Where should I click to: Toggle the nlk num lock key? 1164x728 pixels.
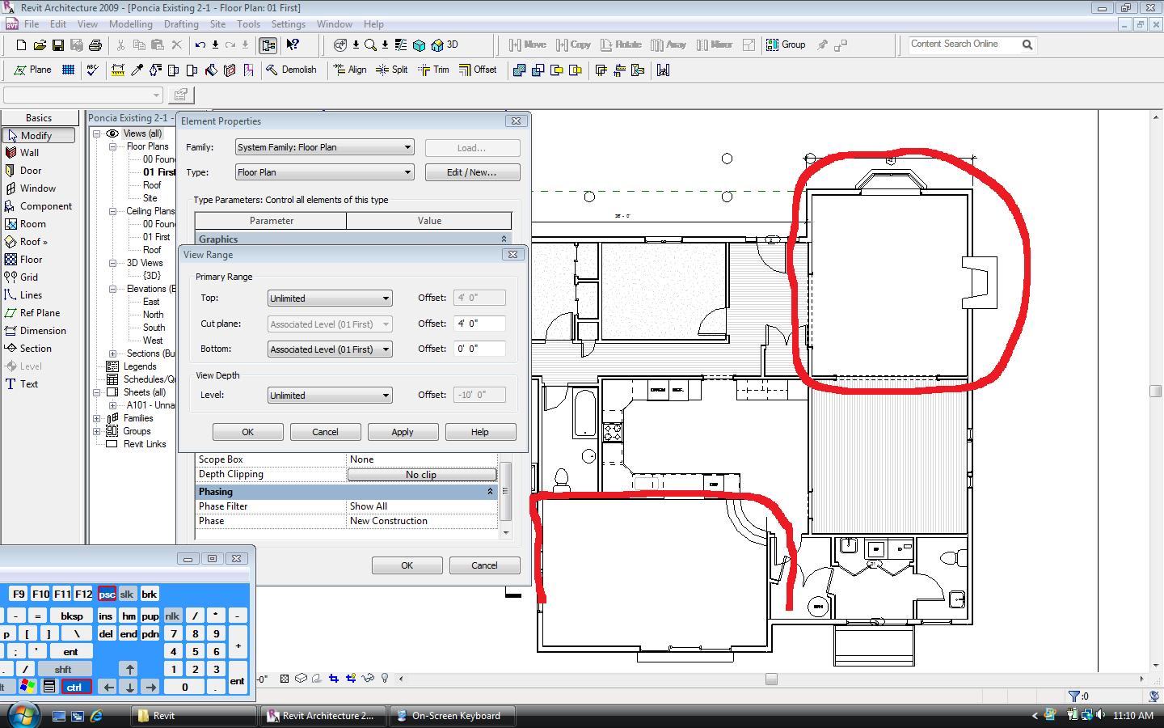172,616
